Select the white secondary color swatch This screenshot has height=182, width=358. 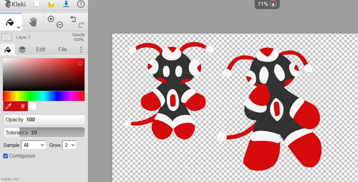click(x=33, y=106)
